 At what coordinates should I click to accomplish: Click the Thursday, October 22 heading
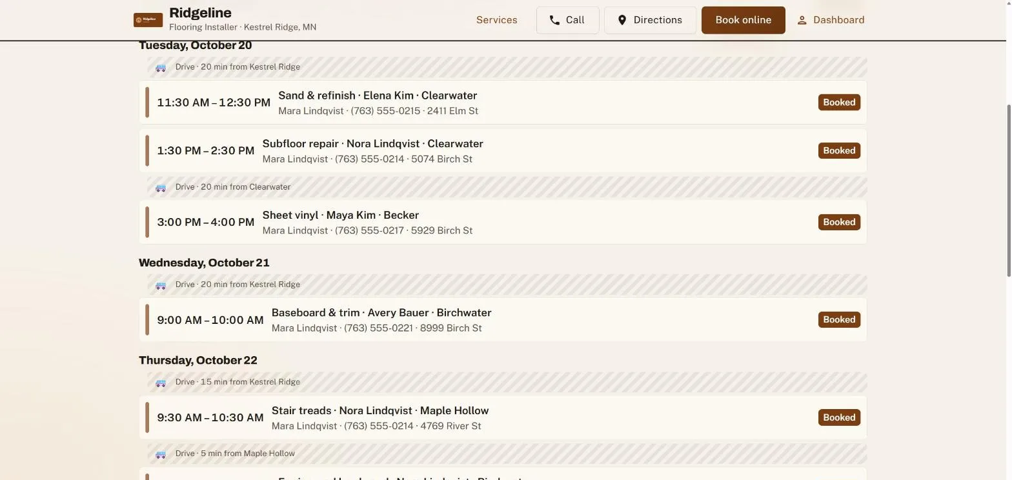click(198, 360)
